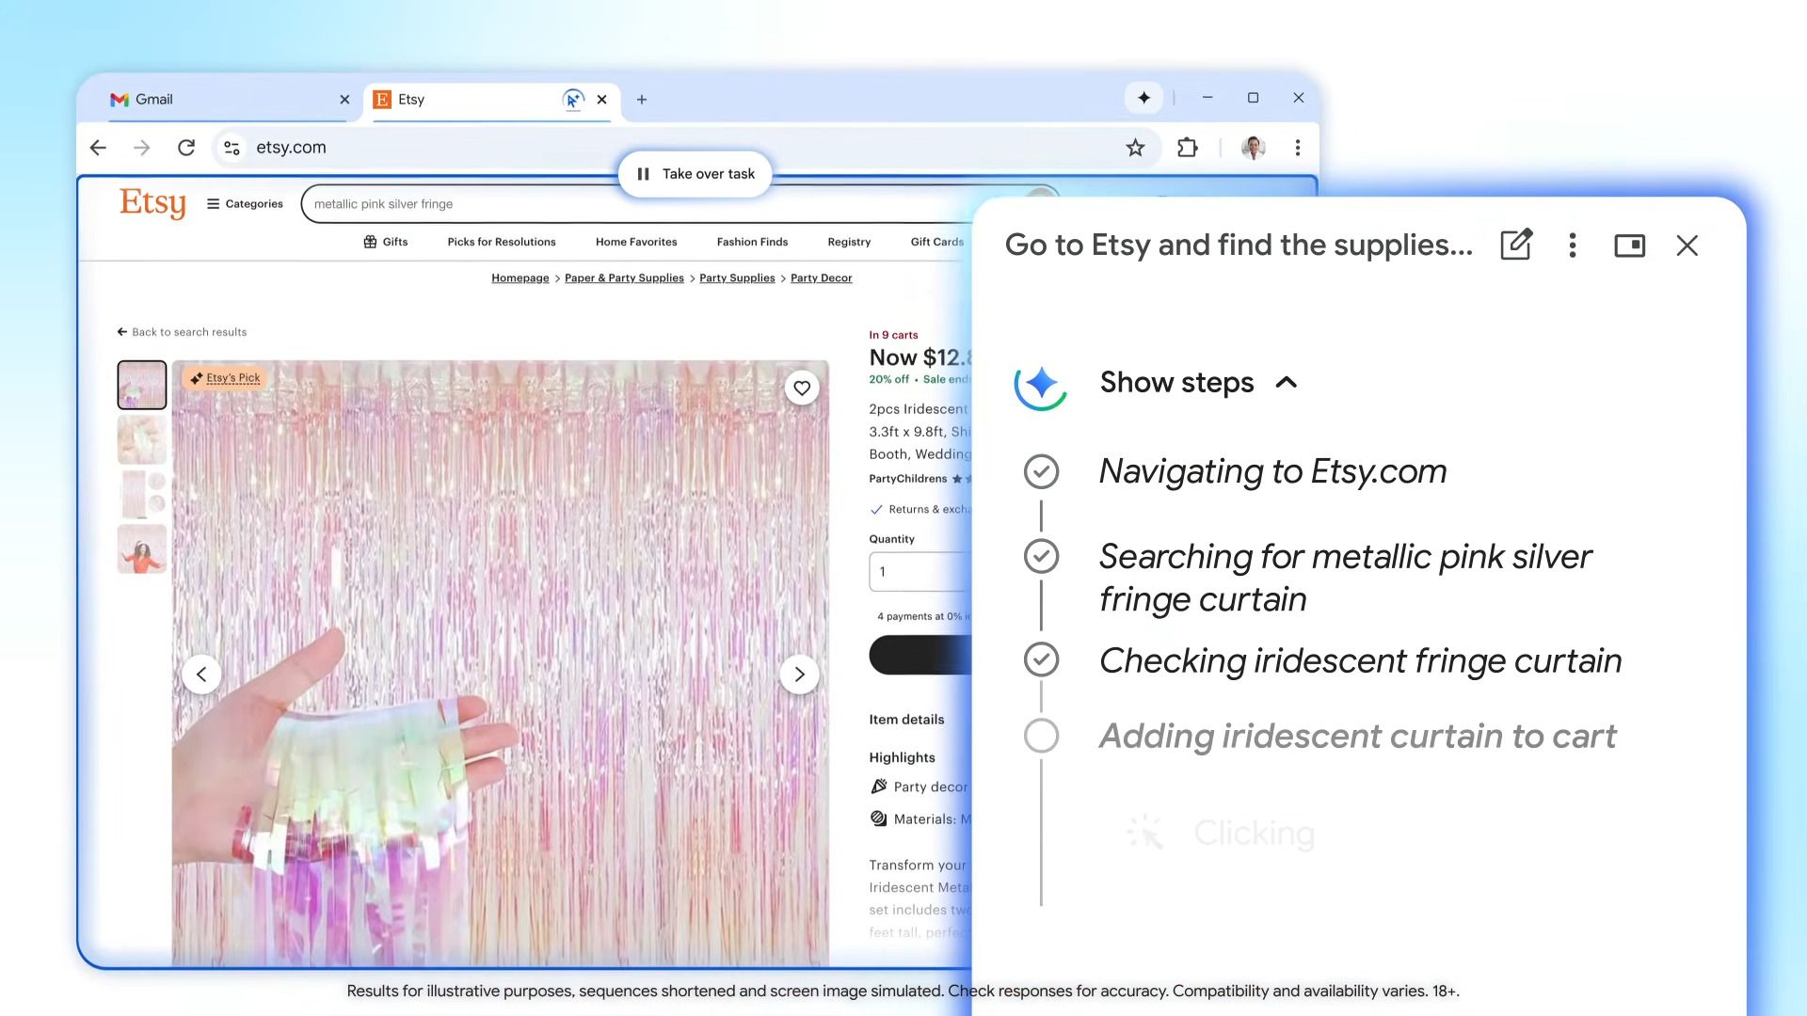Viewport: 1807px width, 1016px height.
Task: Edit the task title with the pencil icon
Action: [x=1514, y=245]
